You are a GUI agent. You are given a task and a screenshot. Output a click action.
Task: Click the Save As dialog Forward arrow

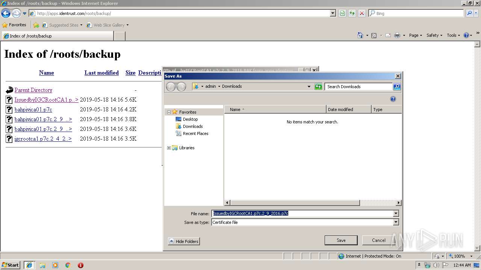[181, 87]
